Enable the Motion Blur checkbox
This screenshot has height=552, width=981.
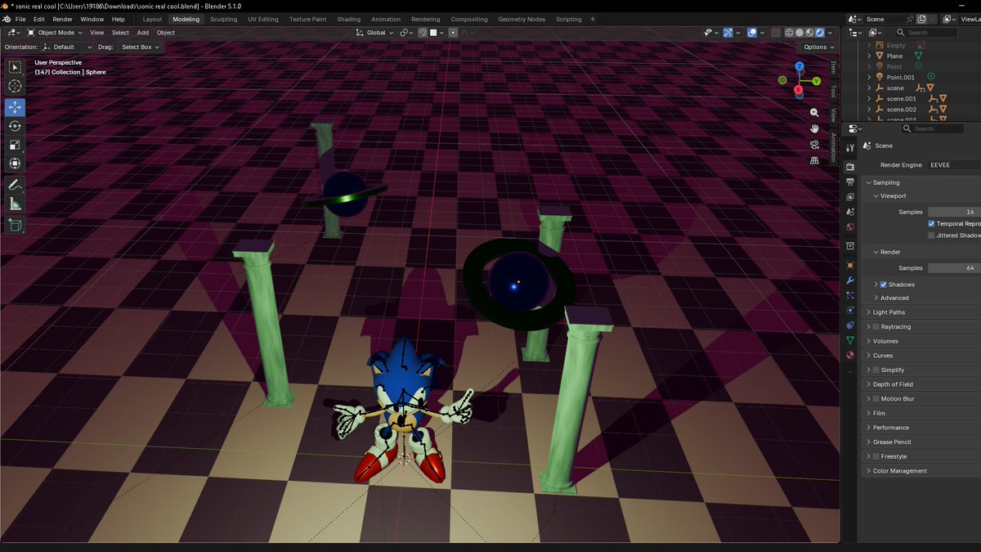(x=876, y=398)
